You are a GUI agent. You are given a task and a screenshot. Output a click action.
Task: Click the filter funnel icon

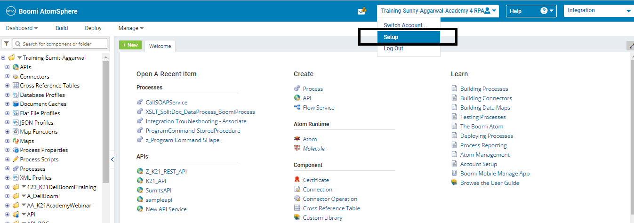pos(6,44)
